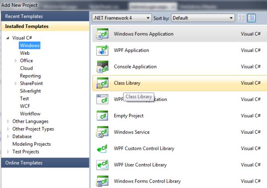Screen dimensions: 267x188
Task: Select the Visual C# root label
Action: (22, 38)
